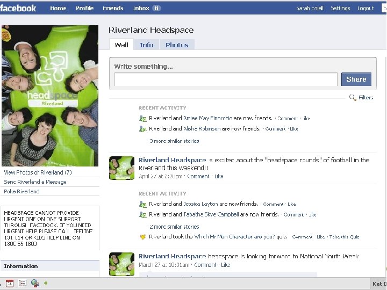Viewport: 387px width, 290px height.
Task: Click the Information section header
Action: tap(50, 266)
